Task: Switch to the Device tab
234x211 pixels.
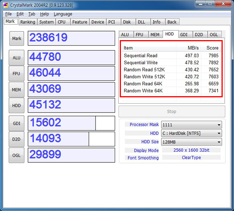Action: pyautogui.click(x=98, y=22)
